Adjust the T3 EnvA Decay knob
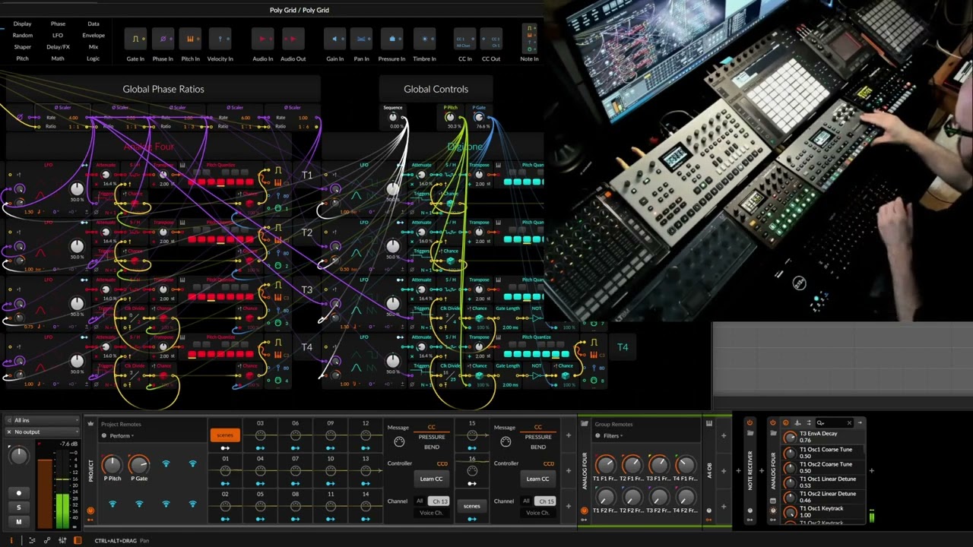This screenshot has height=547, width=973. [x=791, y=437]
